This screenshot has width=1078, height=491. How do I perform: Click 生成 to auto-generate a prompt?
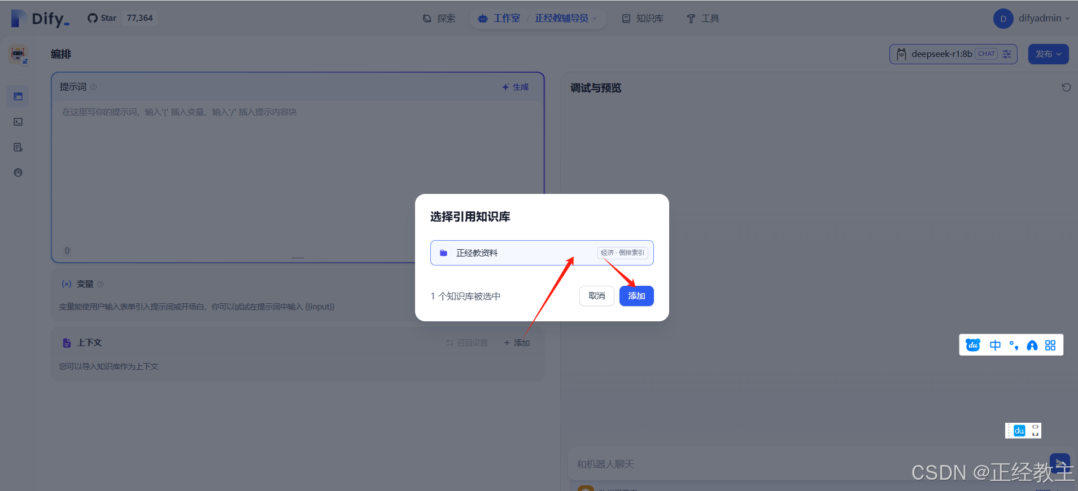tap(515, 87)
